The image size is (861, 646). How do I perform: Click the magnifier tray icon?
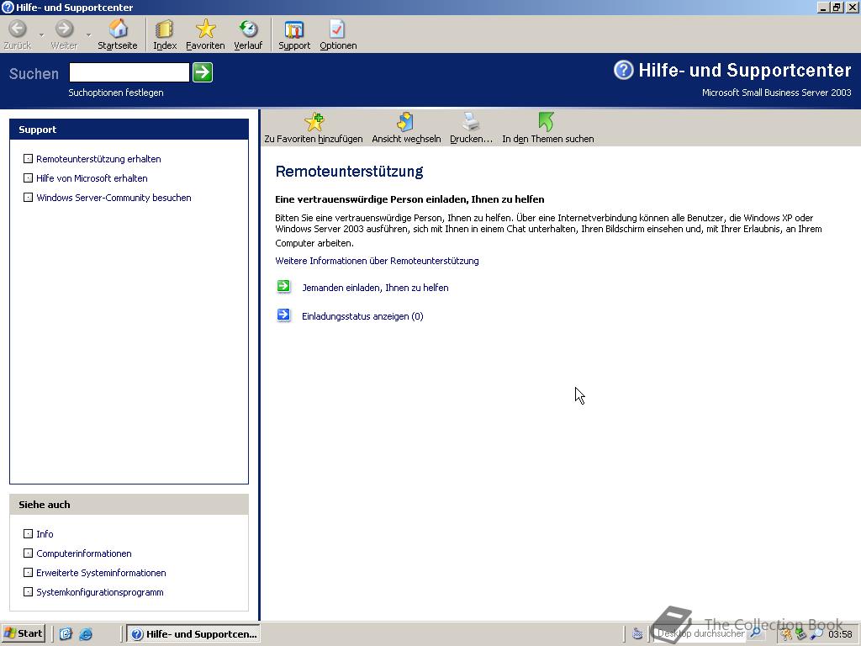(x=816, y=634)
